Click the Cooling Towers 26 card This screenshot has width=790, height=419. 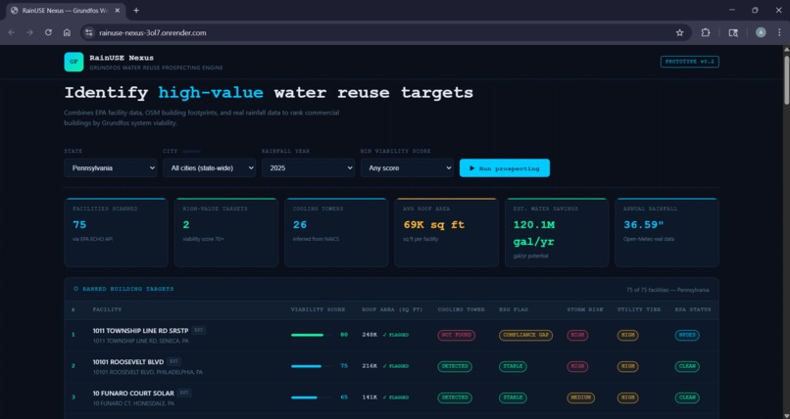[336, 232]
